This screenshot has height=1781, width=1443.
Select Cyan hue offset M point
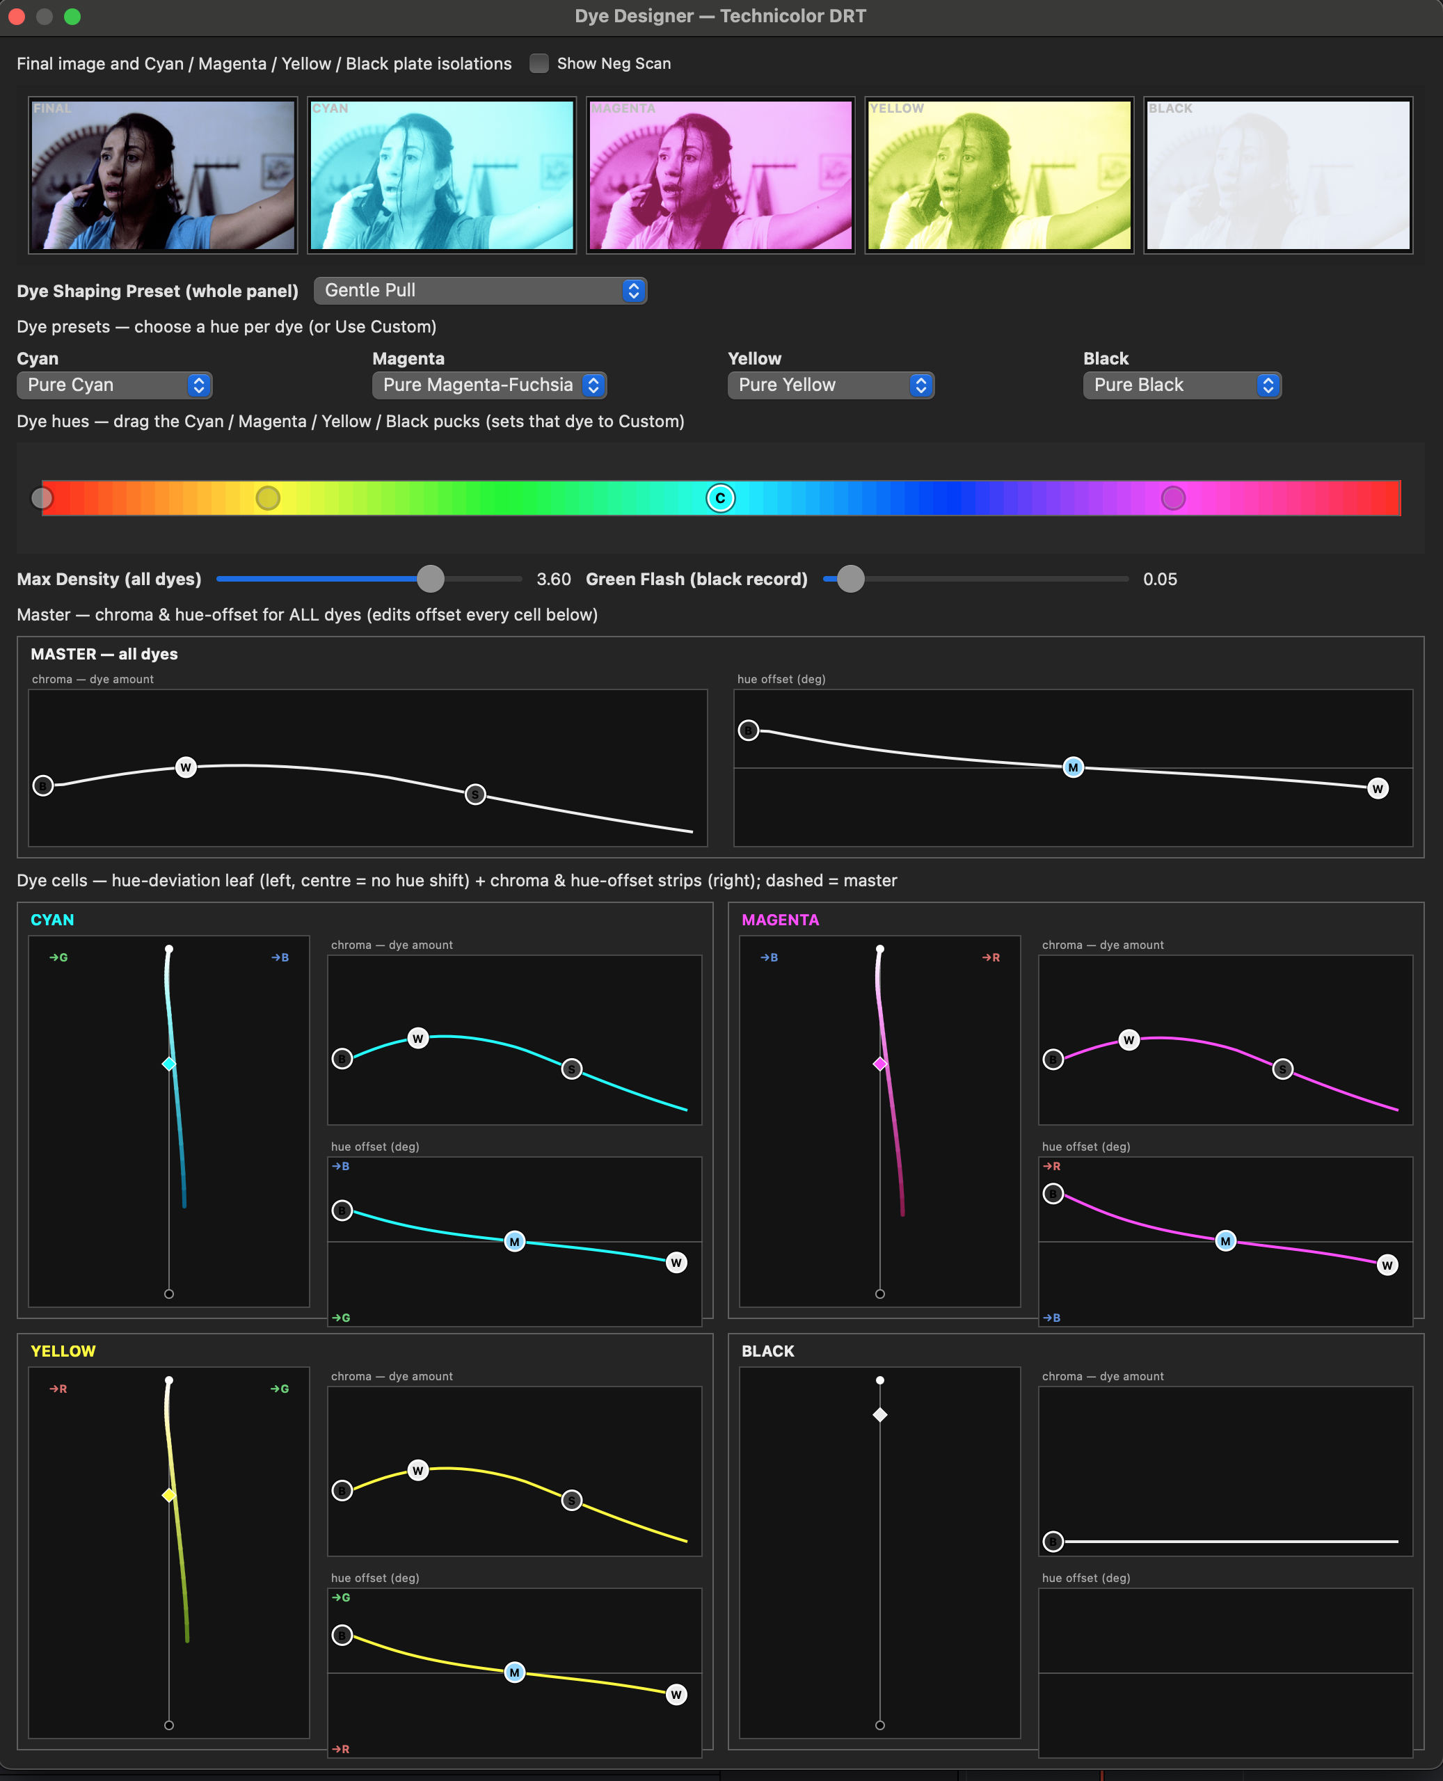tap(515, 1242)
